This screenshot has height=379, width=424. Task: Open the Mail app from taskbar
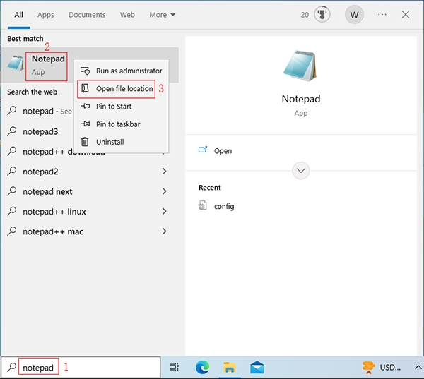257,368
